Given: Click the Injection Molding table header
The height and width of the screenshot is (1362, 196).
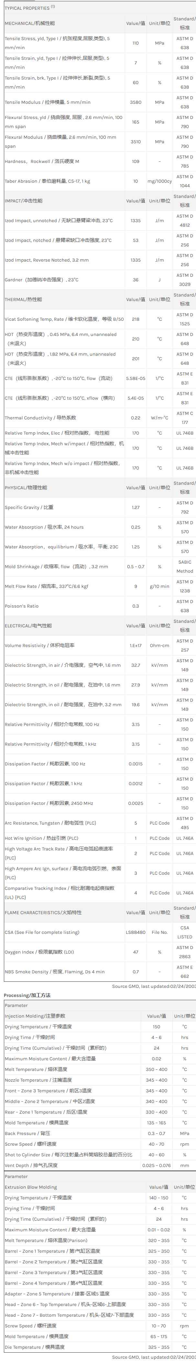Looking at the screenshot, I should 35,1016.
